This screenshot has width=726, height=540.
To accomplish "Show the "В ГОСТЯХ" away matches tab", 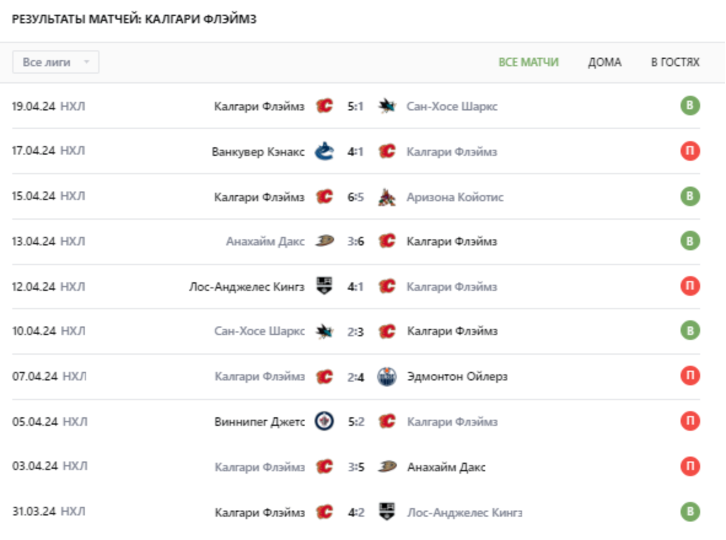I will point(675,62).
